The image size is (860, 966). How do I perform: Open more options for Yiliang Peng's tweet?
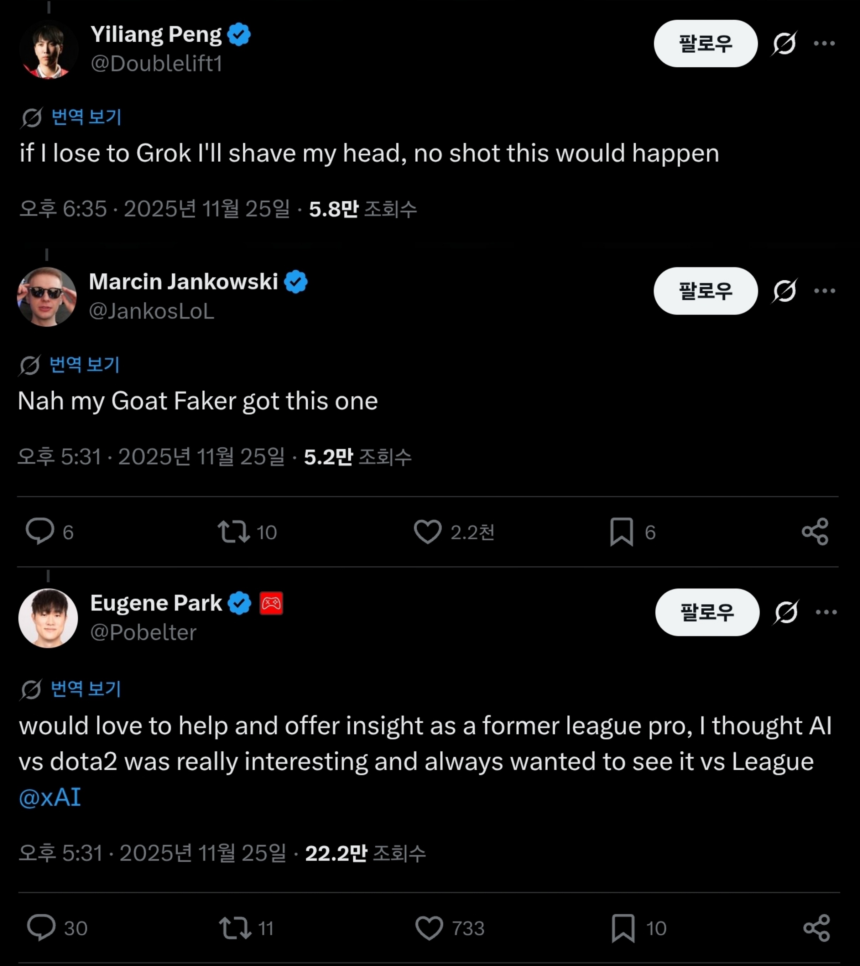pos(824,43)
